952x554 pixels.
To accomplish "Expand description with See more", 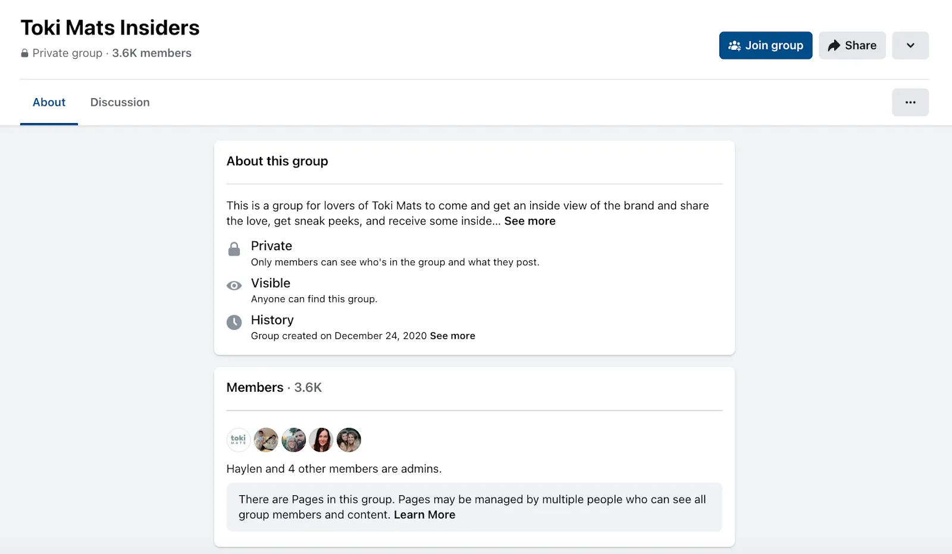I will pos(530,221).
